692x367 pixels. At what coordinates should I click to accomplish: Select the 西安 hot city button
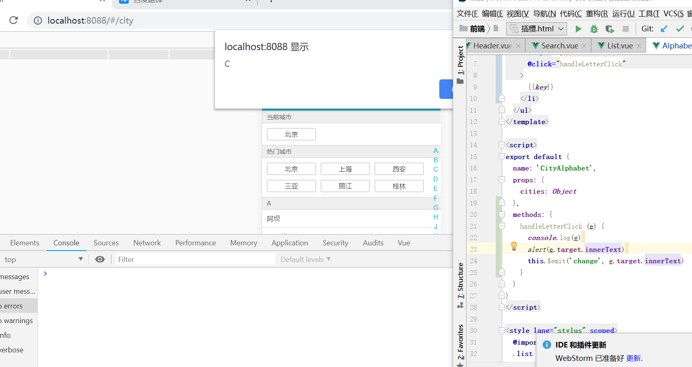click(x=399, y=169)
